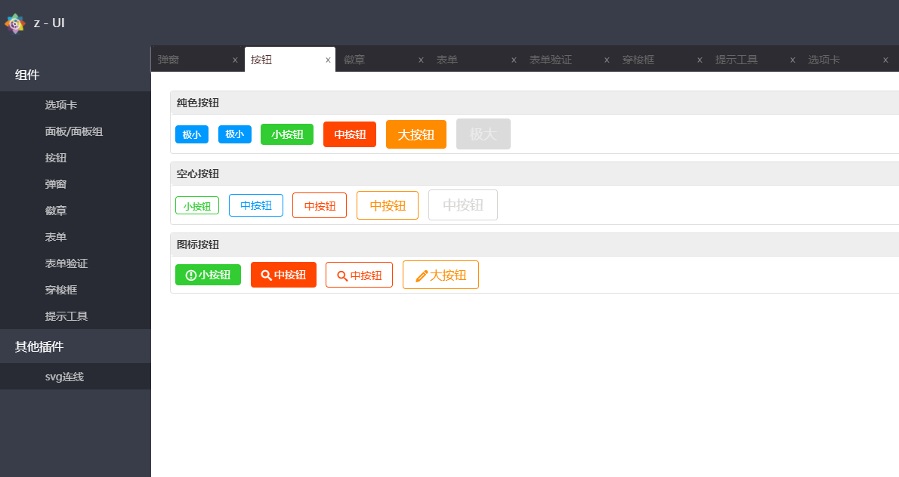Click solid red search icon button
The height and width of the screenshot is (477, 899).
283,275
